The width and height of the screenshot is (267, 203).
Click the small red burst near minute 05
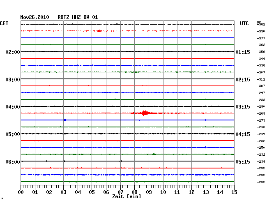click(99, 31)
